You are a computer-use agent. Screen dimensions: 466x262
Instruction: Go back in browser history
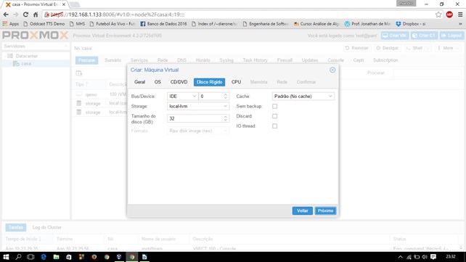(6, 15)
